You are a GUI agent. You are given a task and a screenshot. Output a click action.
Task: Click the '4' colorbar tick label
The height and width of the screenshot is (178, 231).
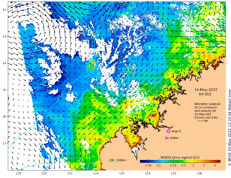pyautogui.click(x=215, y=165)
